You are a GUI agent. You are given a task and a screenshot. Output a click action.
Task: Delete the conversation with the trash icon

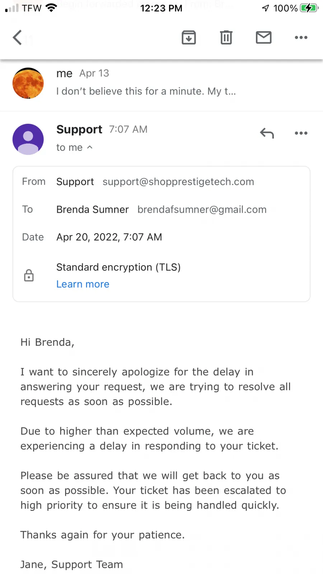click(226, 37)
